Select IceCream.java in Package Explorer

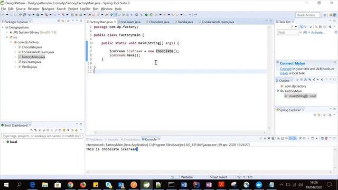tap(31, 62)
